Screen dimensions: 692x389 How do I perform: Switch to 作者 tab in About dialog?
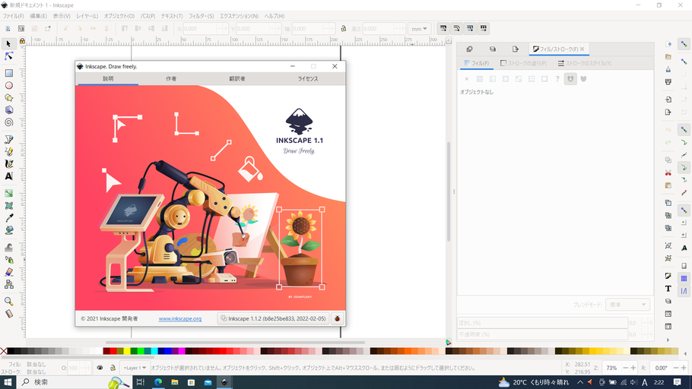pos(171,79)
